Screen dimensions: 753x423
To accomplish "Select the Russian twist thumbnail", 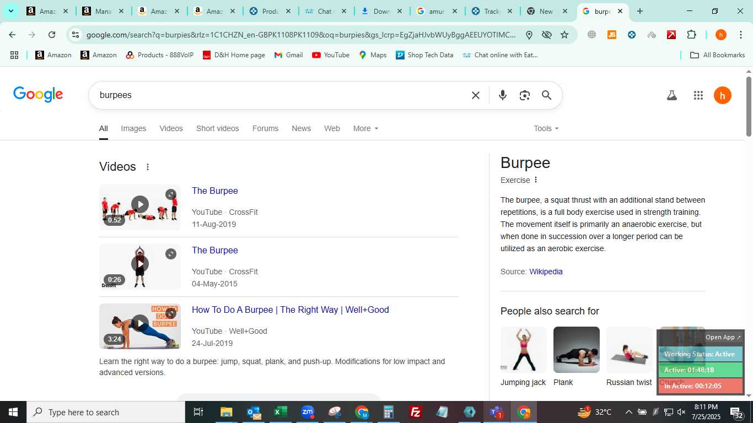I will tap(630, 350).
